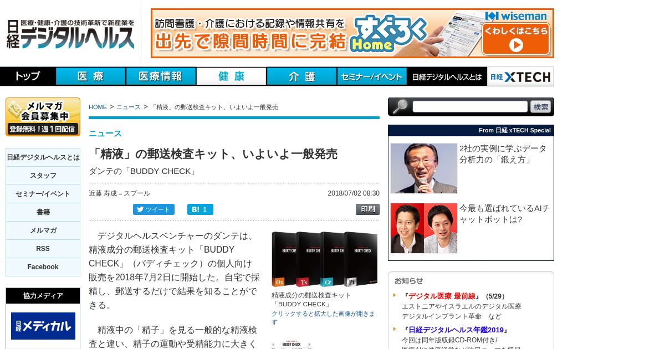
Task: Go to the トップ navigation tab
Action: pyautogui.click(x=28, y=76)
